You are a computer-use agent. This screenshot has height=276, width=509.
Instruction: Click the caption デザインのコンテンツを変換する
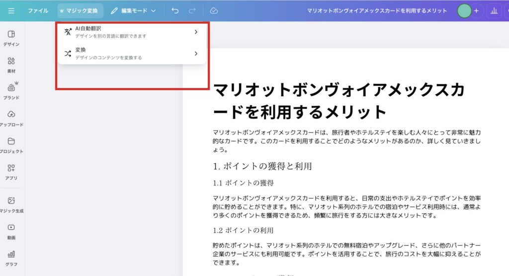pos(108,58)
